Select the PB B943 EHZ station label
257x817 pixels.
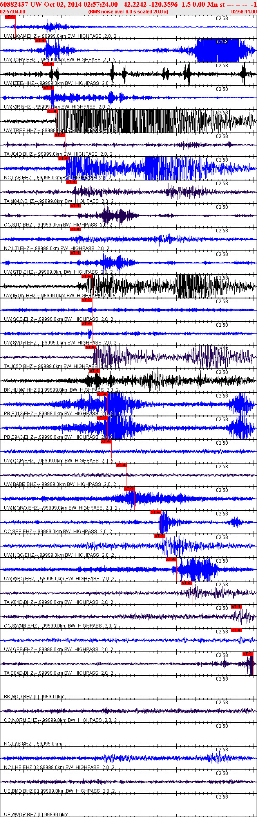point(59,437)
